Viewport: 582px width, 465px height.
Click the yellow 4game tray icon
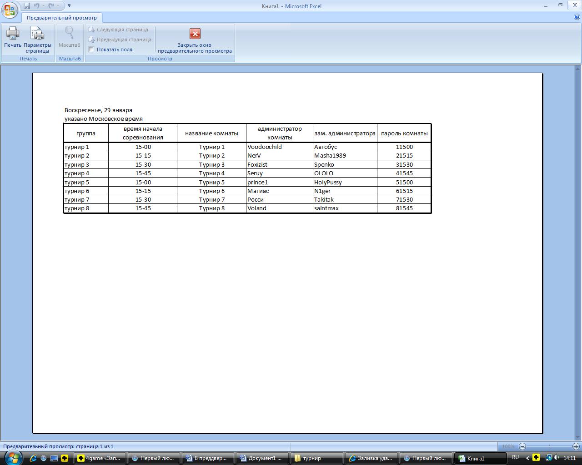[537, 458]
